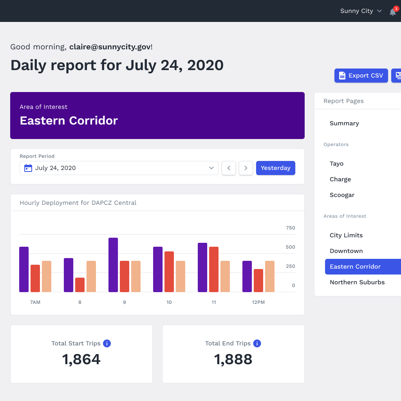Open the Summary report page
Screen dimensions: 401x401
(x=344, y=123)
